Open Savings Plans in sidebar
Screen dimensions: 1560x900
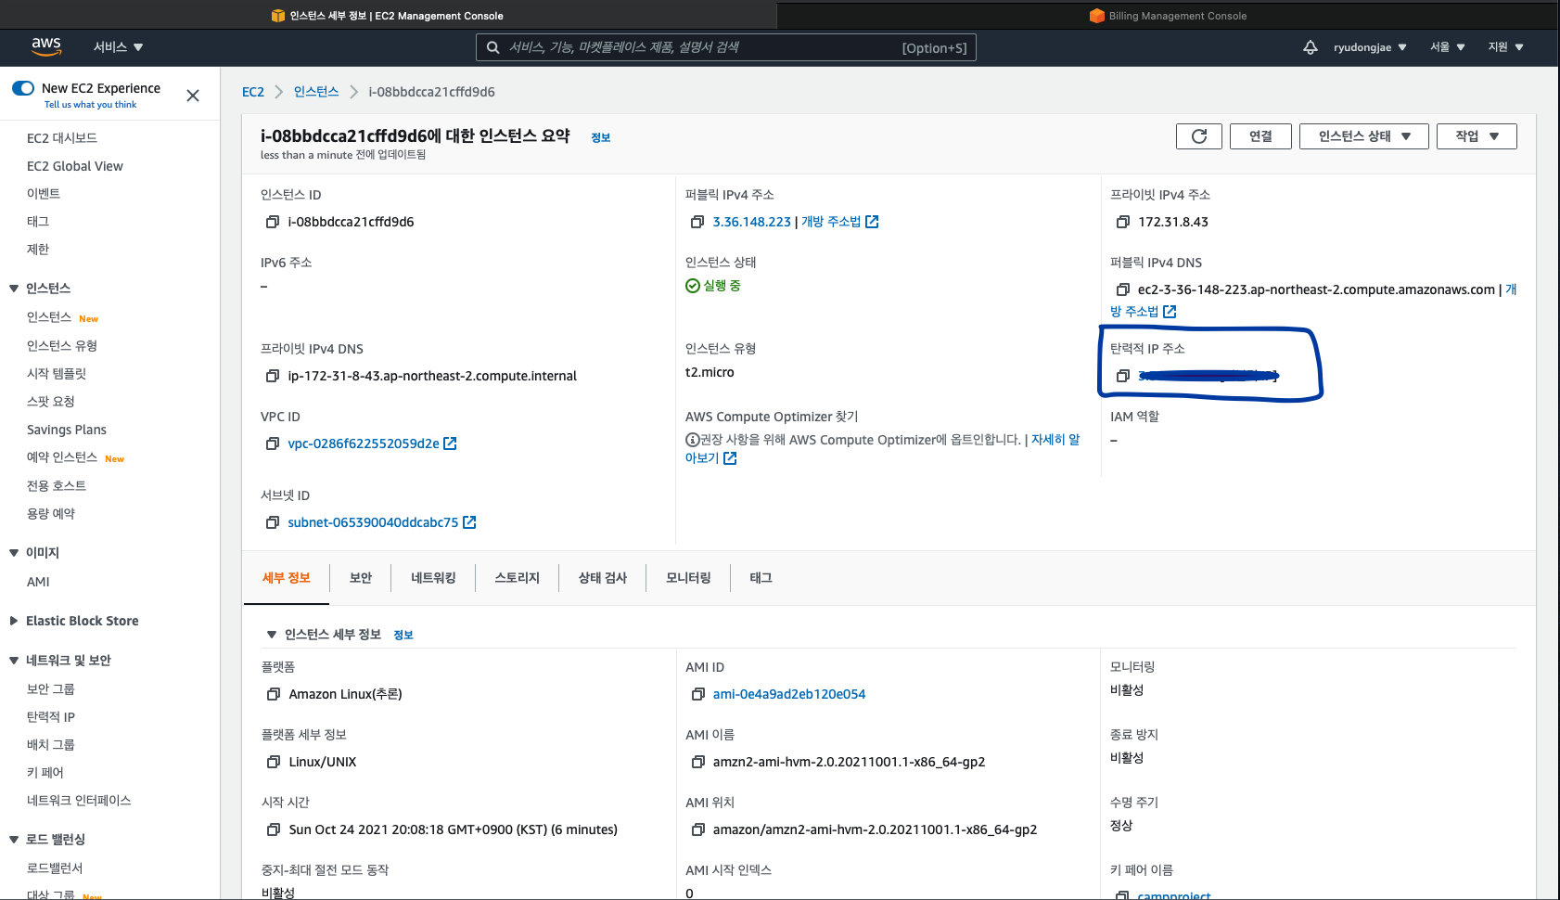click(x=67, y=430)
